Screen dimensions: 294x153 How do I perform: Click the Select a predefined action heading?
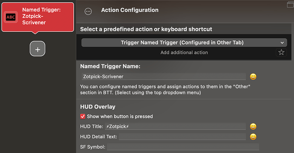(146, 29)
